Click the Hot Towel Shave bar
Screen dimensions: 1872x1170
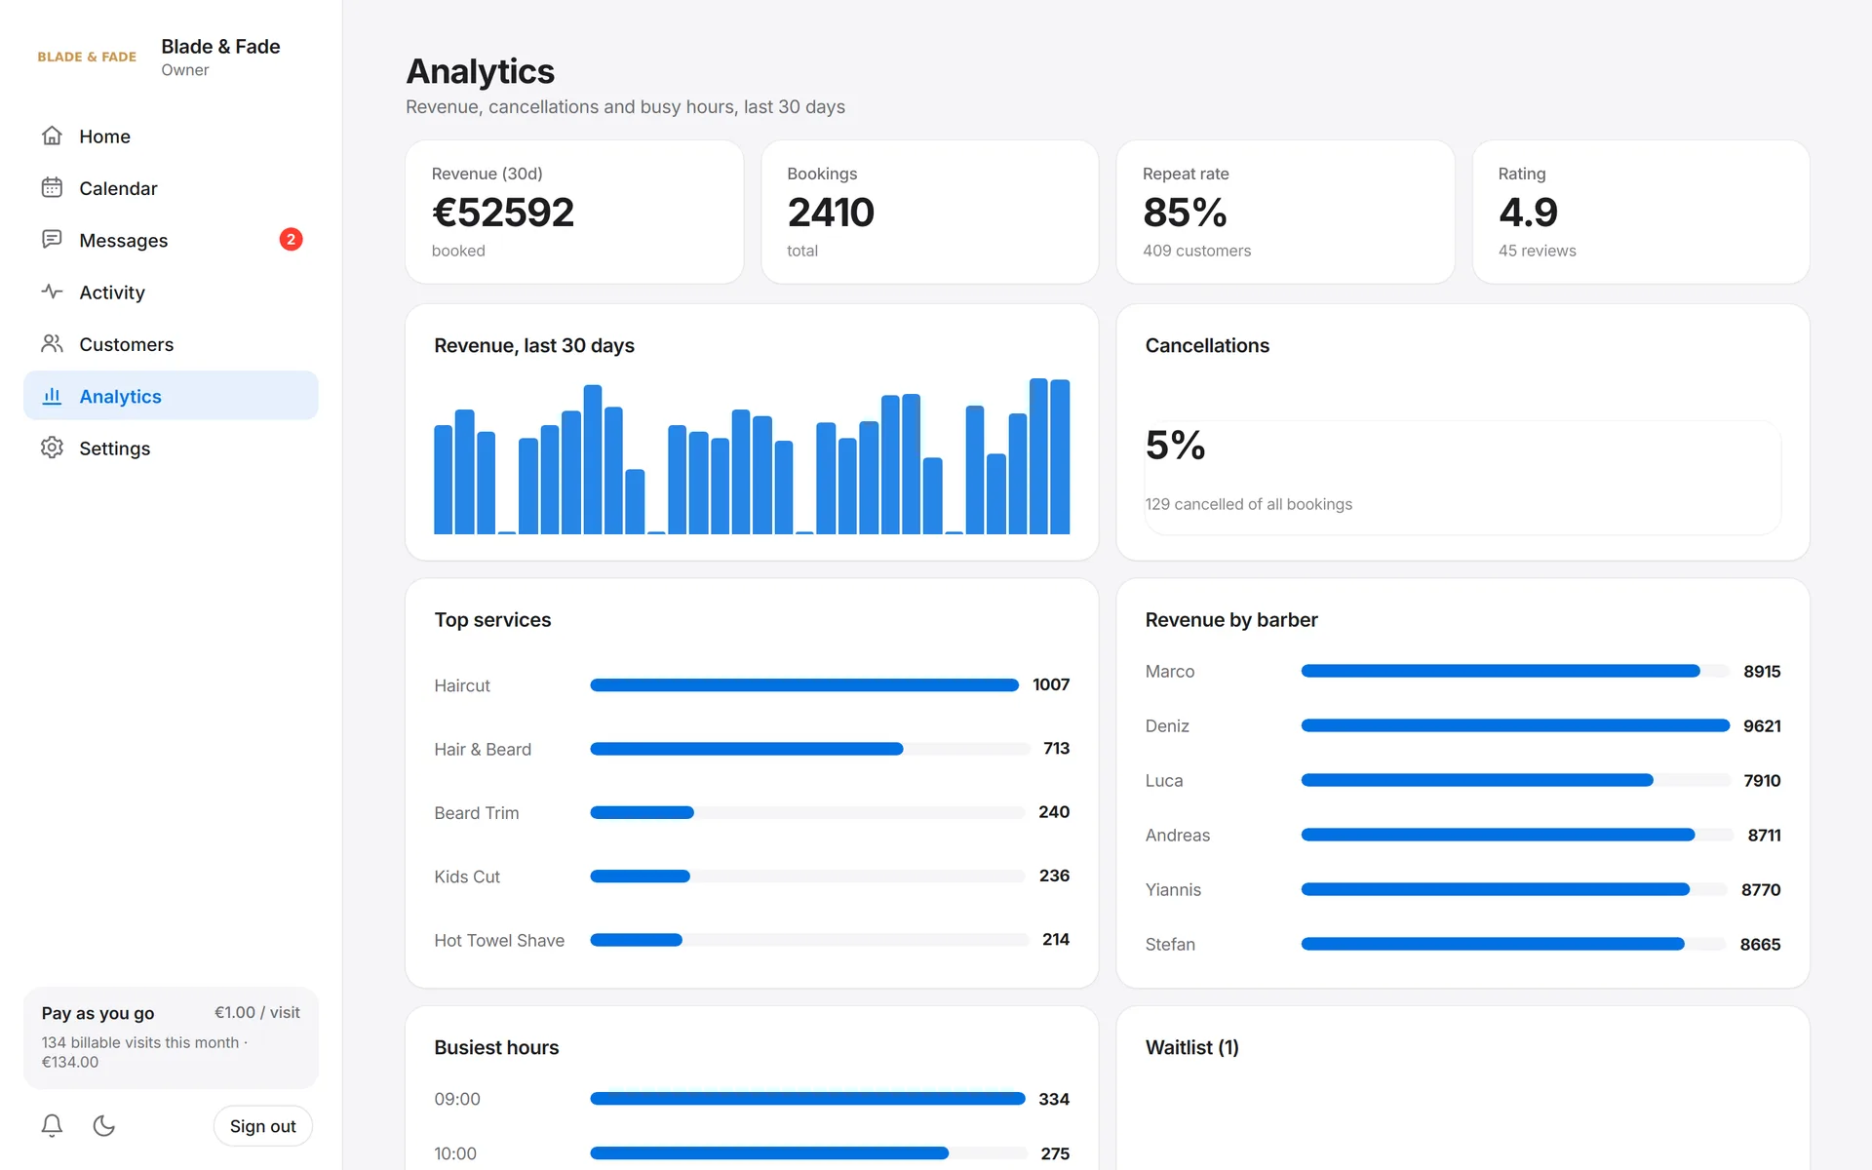pos(809,940)
